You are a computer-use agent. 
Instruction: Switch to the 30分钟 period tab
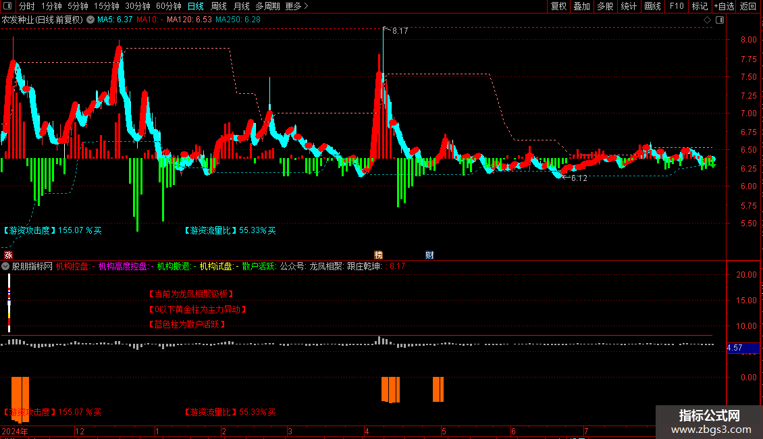pyautogui.click(x=138, y=6)
